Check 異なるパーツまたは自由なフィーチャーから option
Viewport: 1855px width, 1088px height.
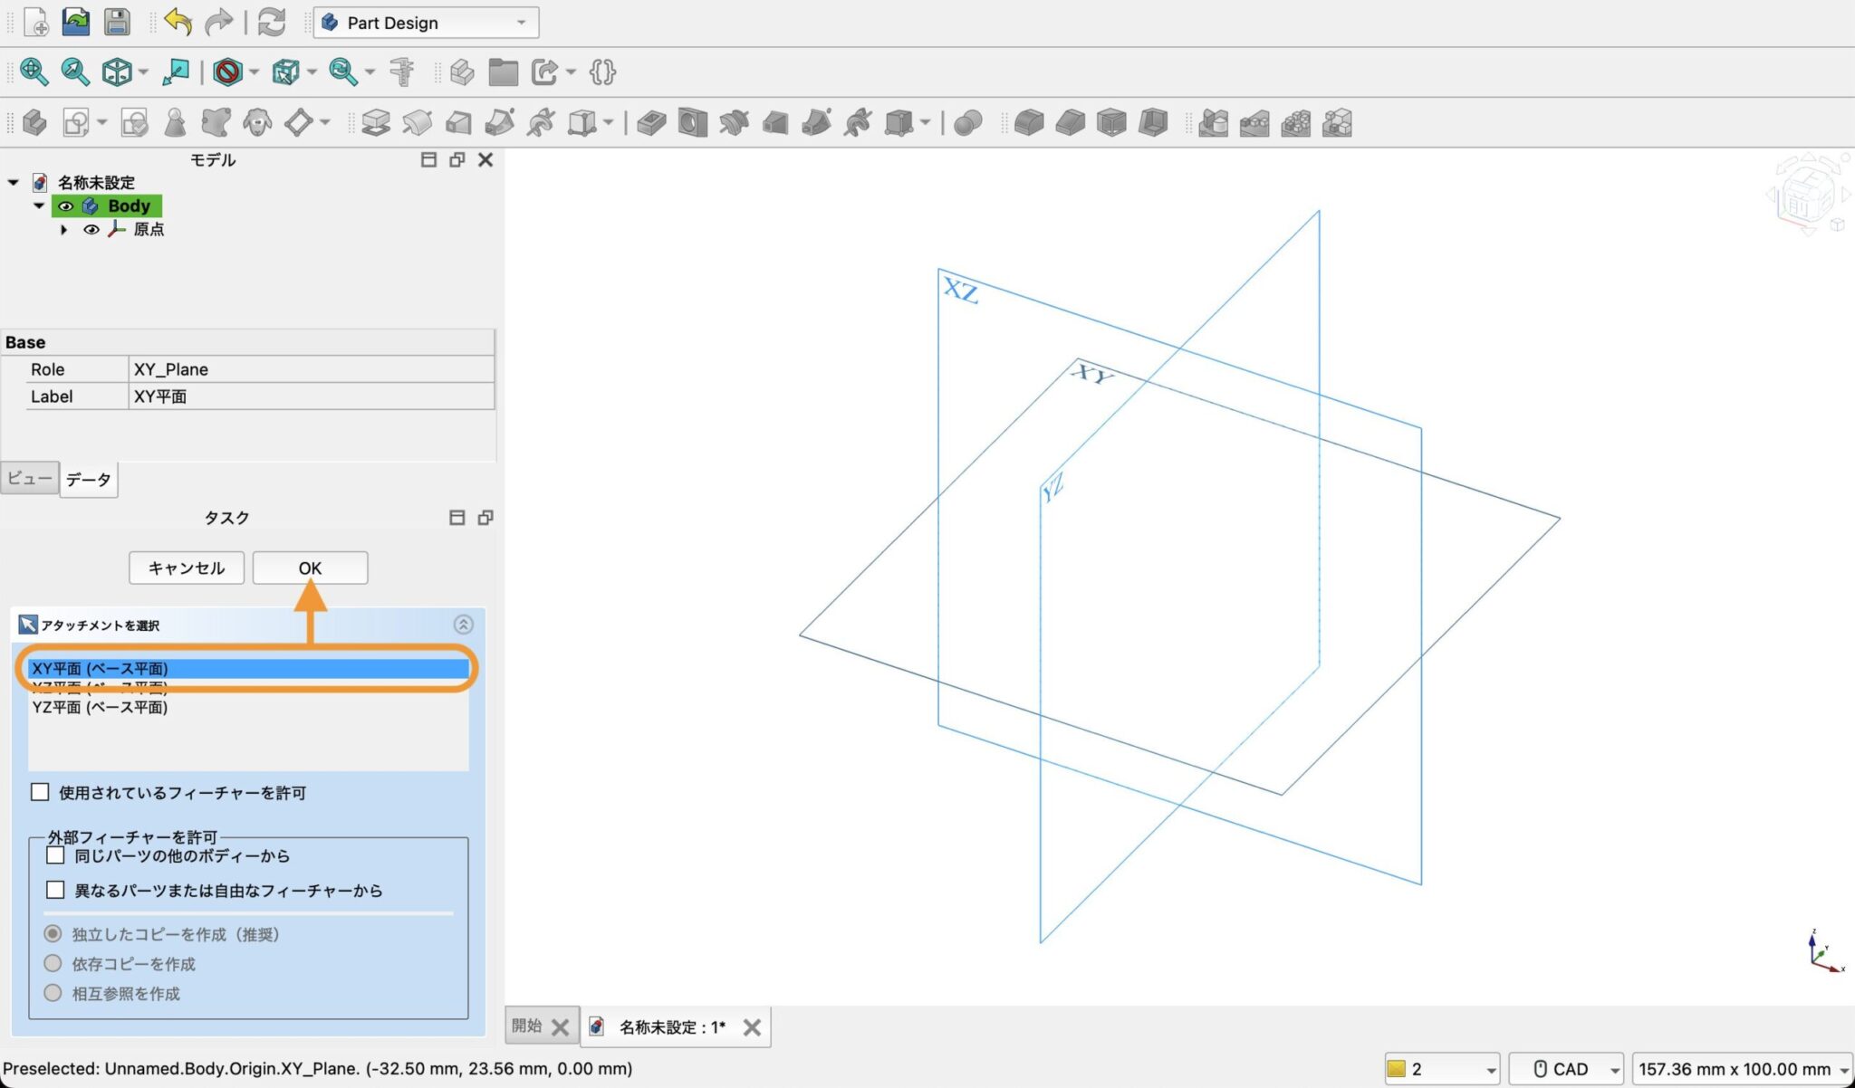point(55,890)
